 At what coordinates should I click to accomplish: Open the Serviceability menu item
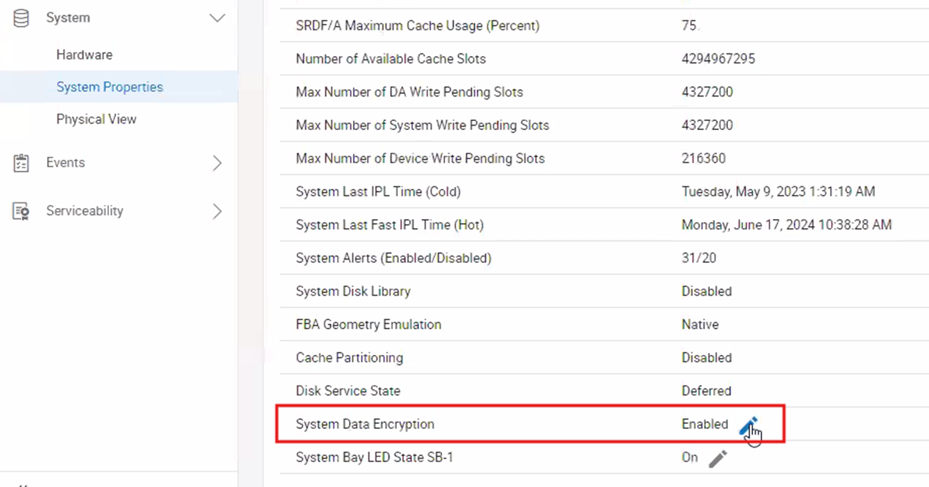coord(84,211)
